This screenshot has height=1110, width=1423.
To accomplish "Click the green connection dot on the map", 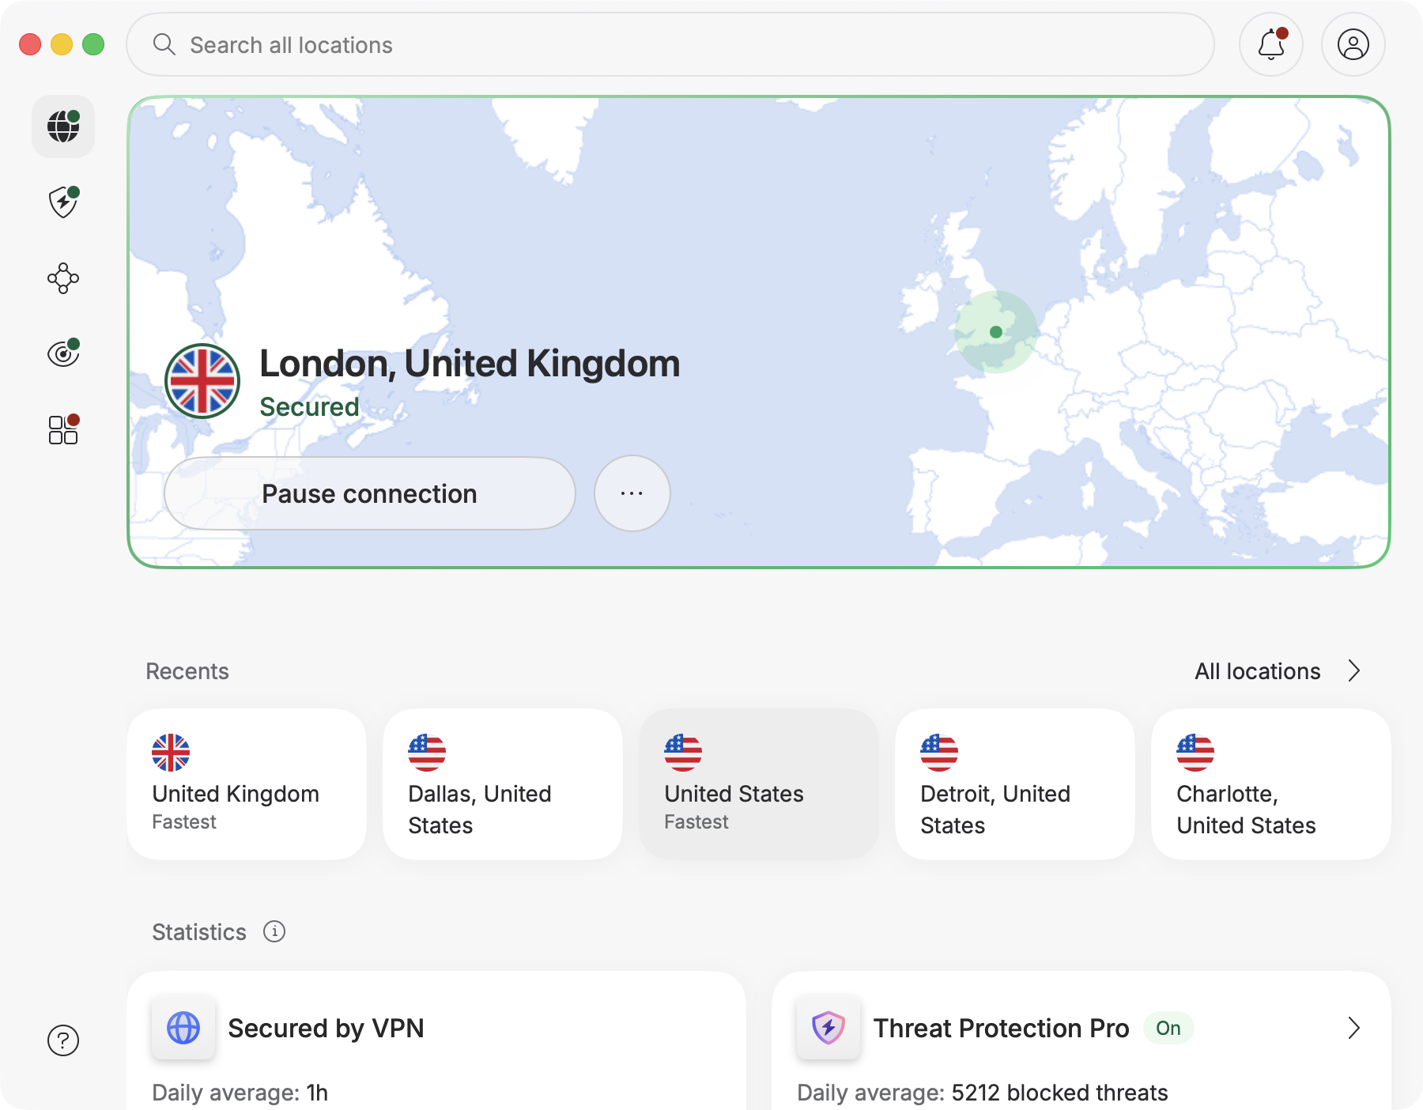I will (997, 332).
